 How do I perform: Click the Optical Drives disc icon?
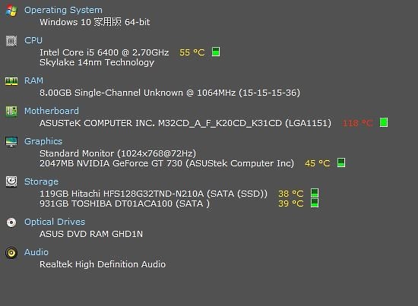coord(11,222)
